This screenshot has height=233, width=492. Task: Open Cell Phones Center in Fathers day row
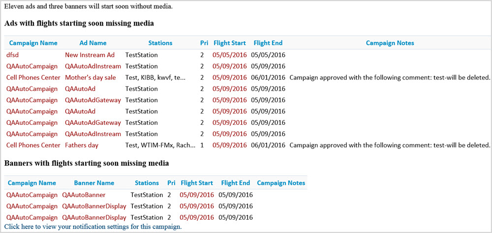tap(33, 146)
